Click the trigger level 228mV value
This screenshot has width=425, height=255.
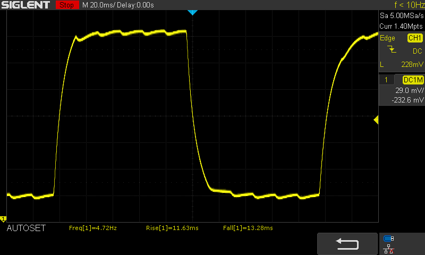(x=412, y=64)
